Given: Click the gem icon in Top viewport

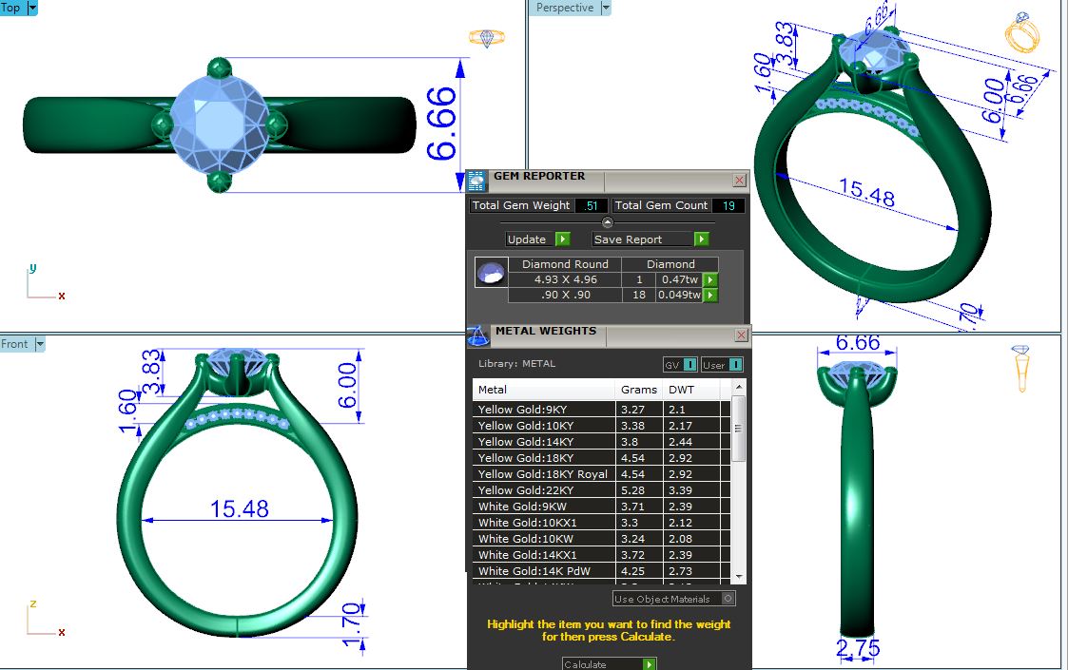Looking at the screenshot, I should point(487,38).
